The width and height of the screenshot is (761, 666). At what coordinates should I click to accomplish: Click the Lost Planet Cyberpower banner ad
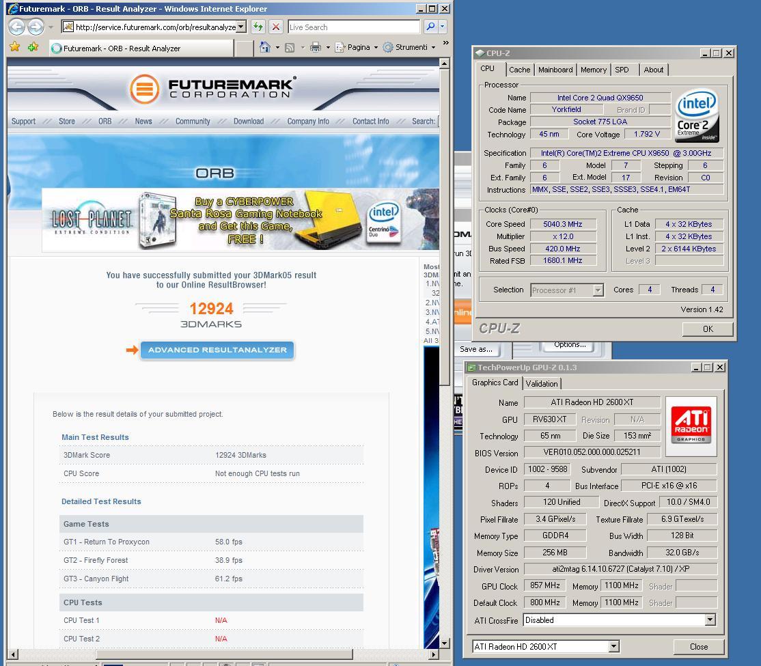pos(240,219)
